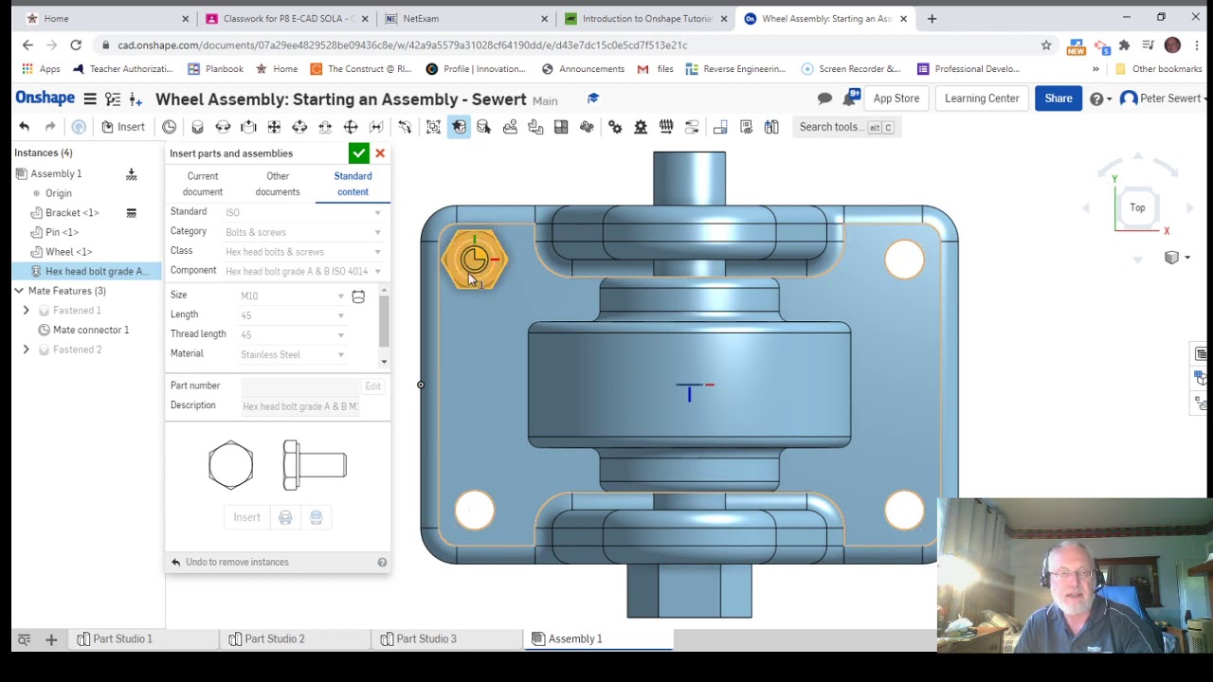Expand the Fastened 2 mate feature

pos(27,350)
